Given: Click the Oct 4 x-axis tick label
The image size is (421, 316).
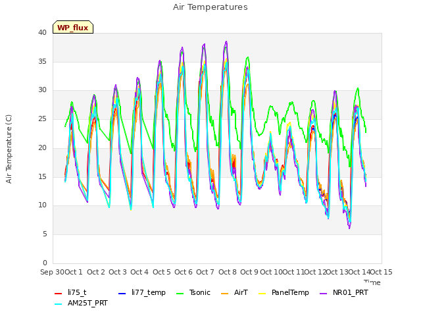Looking at the screenshot, I should pos(139,272).
